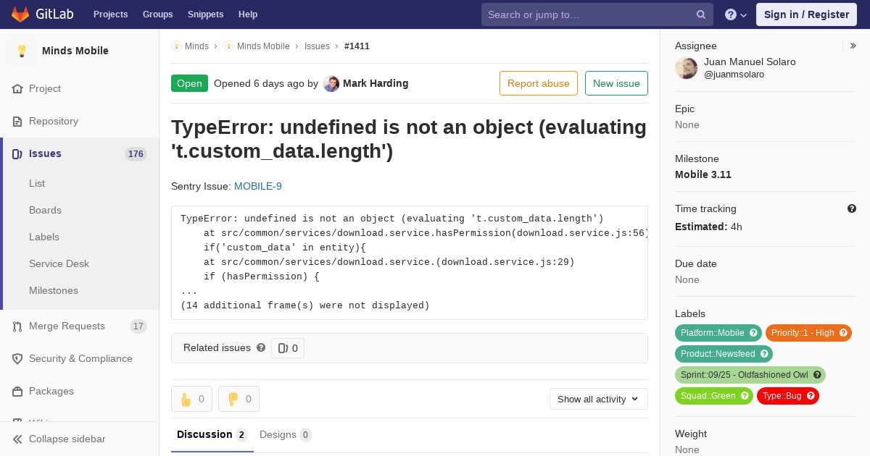Click the Time tracking help icon
870x456 pixels.
pos(852,208)
